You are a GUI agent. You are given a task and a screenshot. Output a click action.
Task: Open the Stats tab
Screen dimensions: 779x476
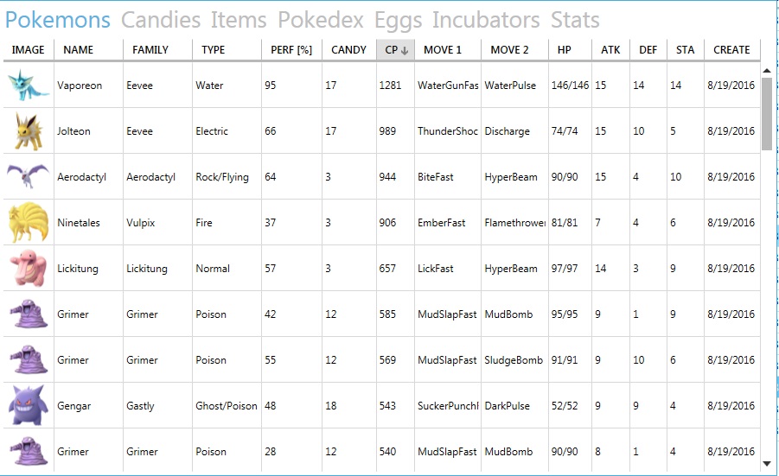pos(575,20)
